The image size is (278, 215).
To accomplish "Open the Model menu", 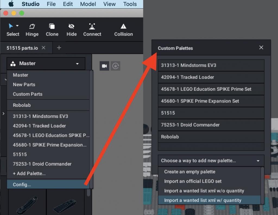I will [x=88, y=4].
